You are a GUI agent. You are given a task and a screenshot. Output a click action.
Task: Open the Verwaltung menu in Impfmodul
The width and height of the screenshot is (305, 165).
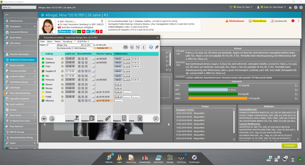pos(67,41)
